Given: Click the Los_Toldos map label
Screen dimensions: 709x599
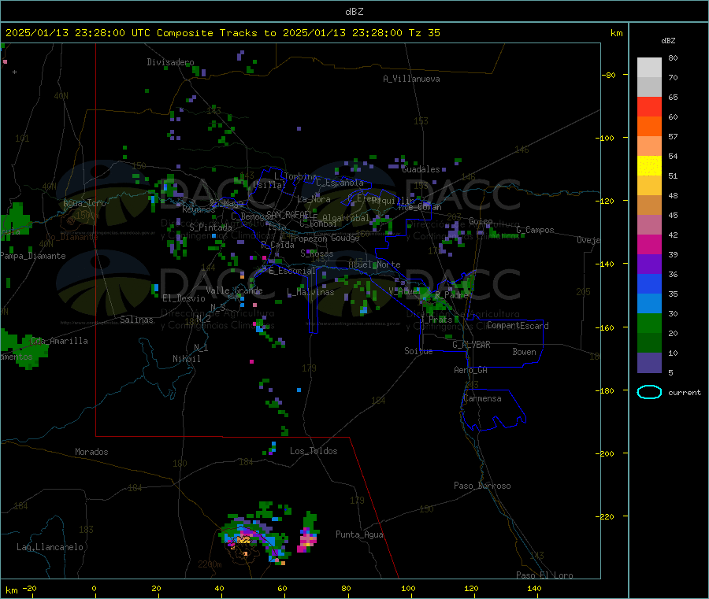Looking at the screenshot, I should [314, 451].
